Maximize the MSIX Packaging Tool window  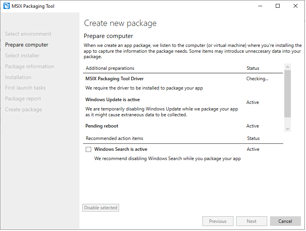pos(278,6)
